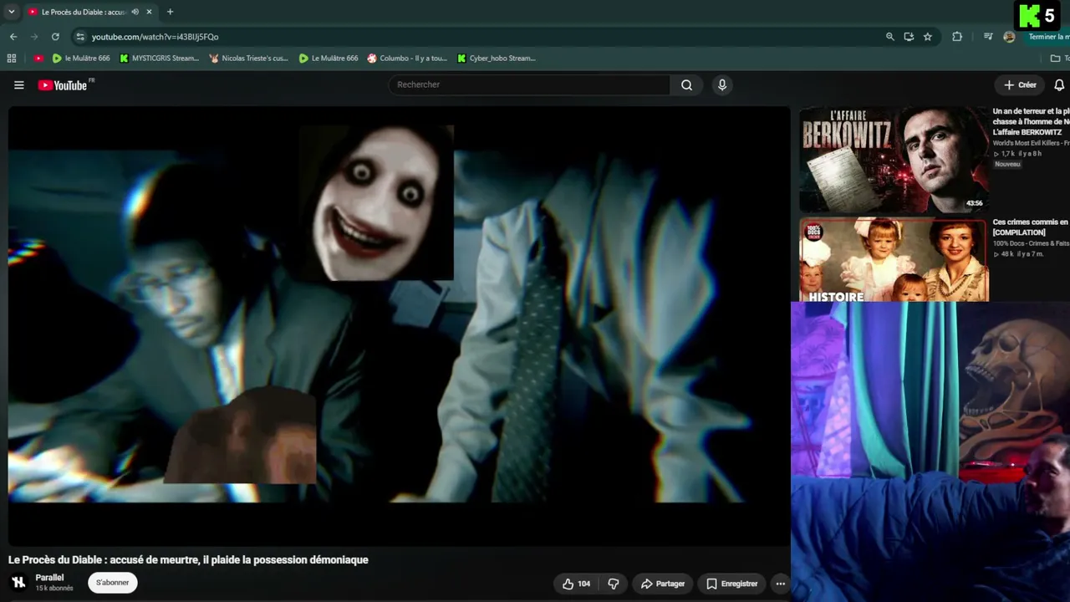Open the Histoire compilation video thumbnail
Image resolution: width=1070 pixels, height=602 pixels.
894,259
